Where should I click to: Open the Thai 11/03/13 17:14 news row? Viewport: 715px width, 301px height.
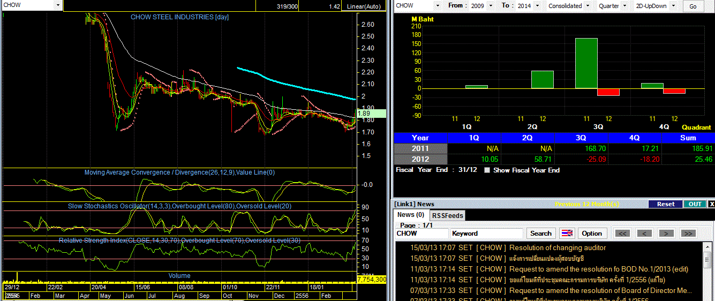550,280
